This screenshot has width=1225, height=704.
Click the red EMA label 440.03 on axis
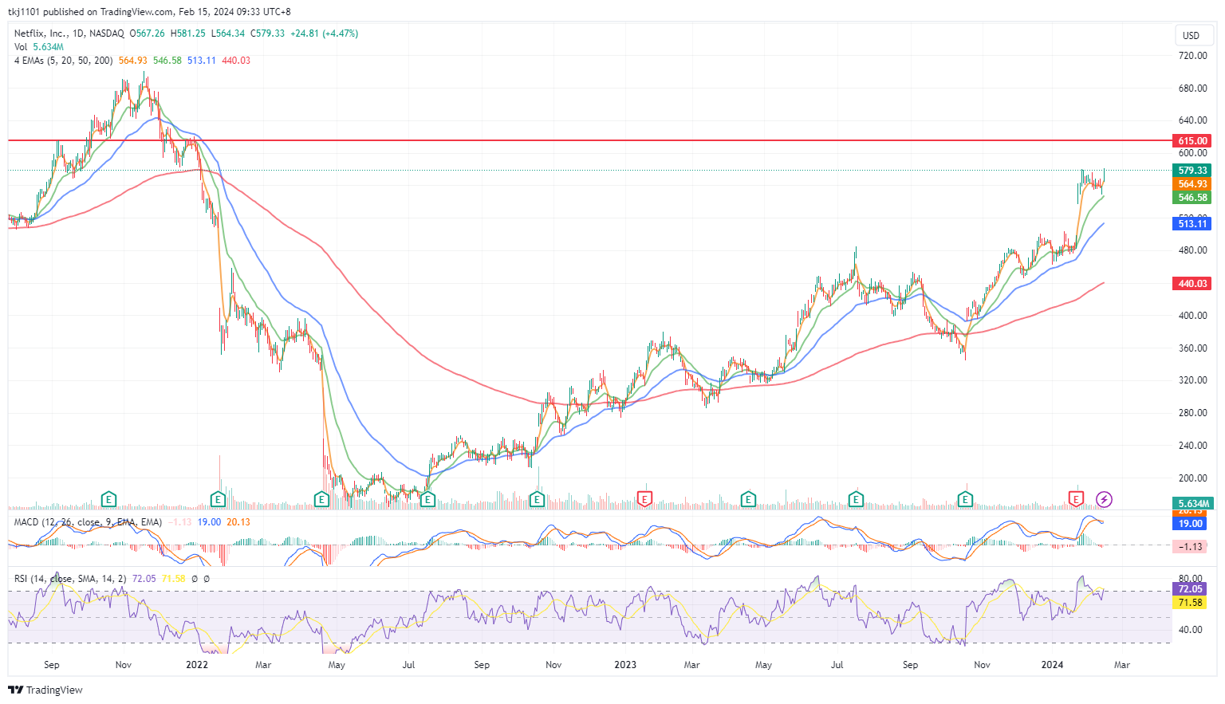pos(1192,284)
